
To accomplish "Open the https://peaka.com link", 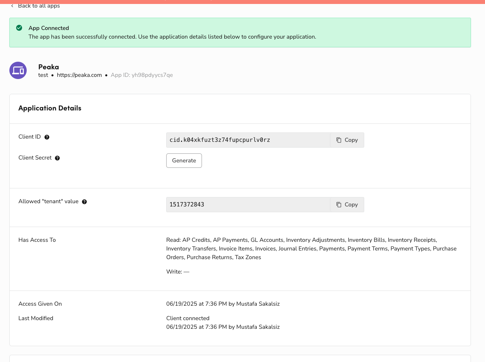I will (79, 75).
